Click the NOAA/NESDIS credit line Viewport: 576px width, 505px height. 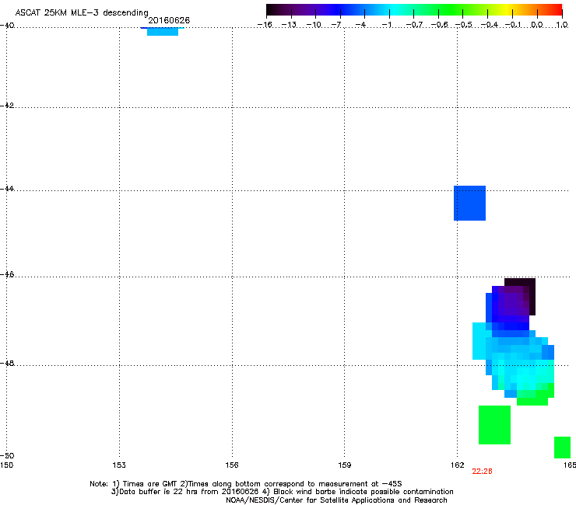pyautogui.click(x=336, y=500)
